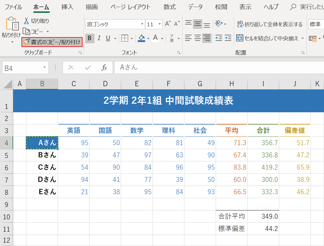Switch to the 描画 tab
The height and width of the screenshot is (246, 324).
[x=92, y=7]
